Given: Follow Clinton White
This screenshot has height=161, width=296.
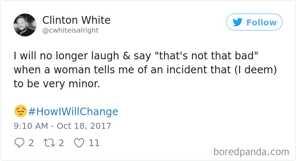Looking at the screenshot, I should [x=254, y=22].
